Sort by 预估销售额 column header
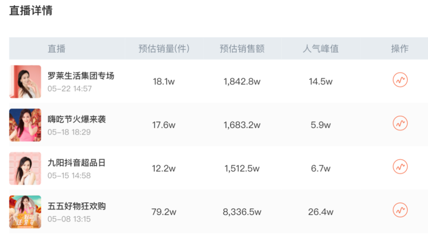428x245 pixels. [242, 49]
